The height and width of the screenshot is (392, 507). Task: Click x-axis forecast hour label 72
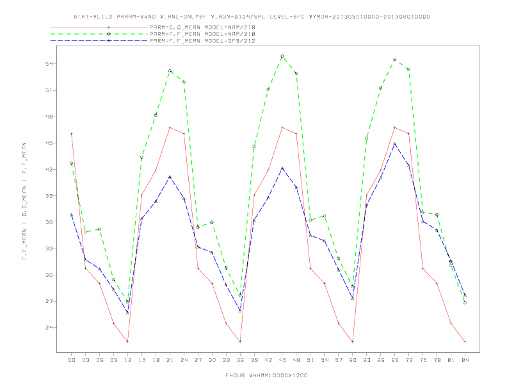click(409, 360)
